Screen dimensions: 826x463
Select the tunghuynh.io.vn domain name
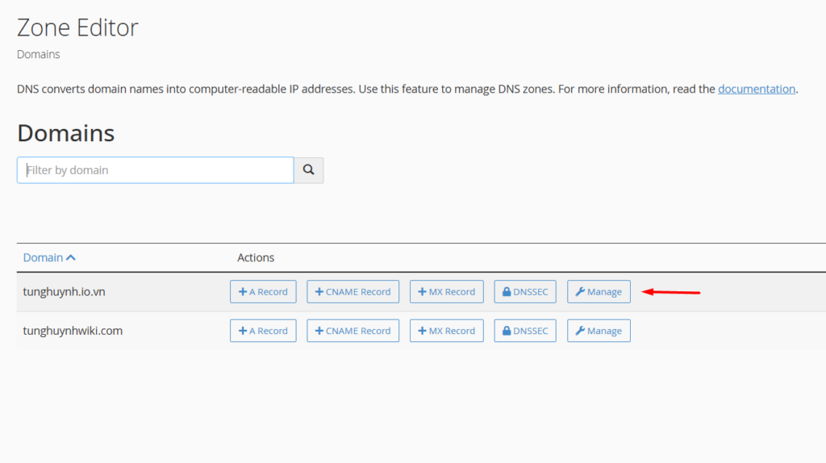point(64,292)
